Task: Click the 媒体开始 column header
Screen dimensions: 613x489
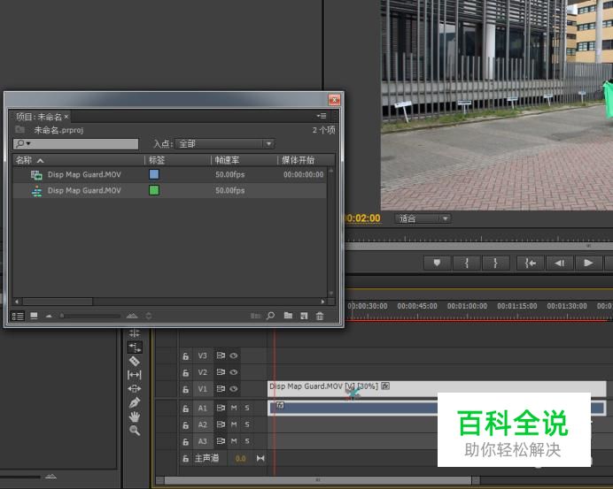Action: coord(299,160)
